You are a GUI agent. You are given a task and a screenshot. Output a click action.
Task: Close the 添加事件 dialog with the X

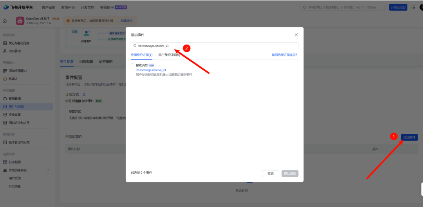point(296,35)
